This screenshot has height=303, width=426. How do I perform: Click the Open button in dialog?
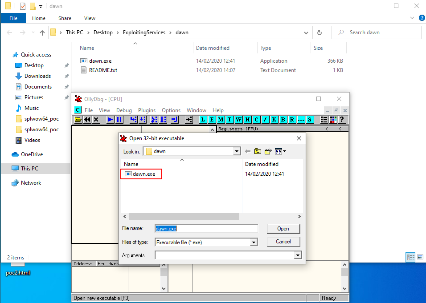[283, 229]
